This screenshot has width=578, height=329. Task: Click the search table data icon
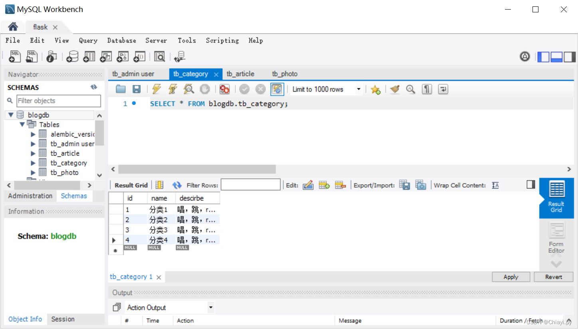tap(160, 57)
